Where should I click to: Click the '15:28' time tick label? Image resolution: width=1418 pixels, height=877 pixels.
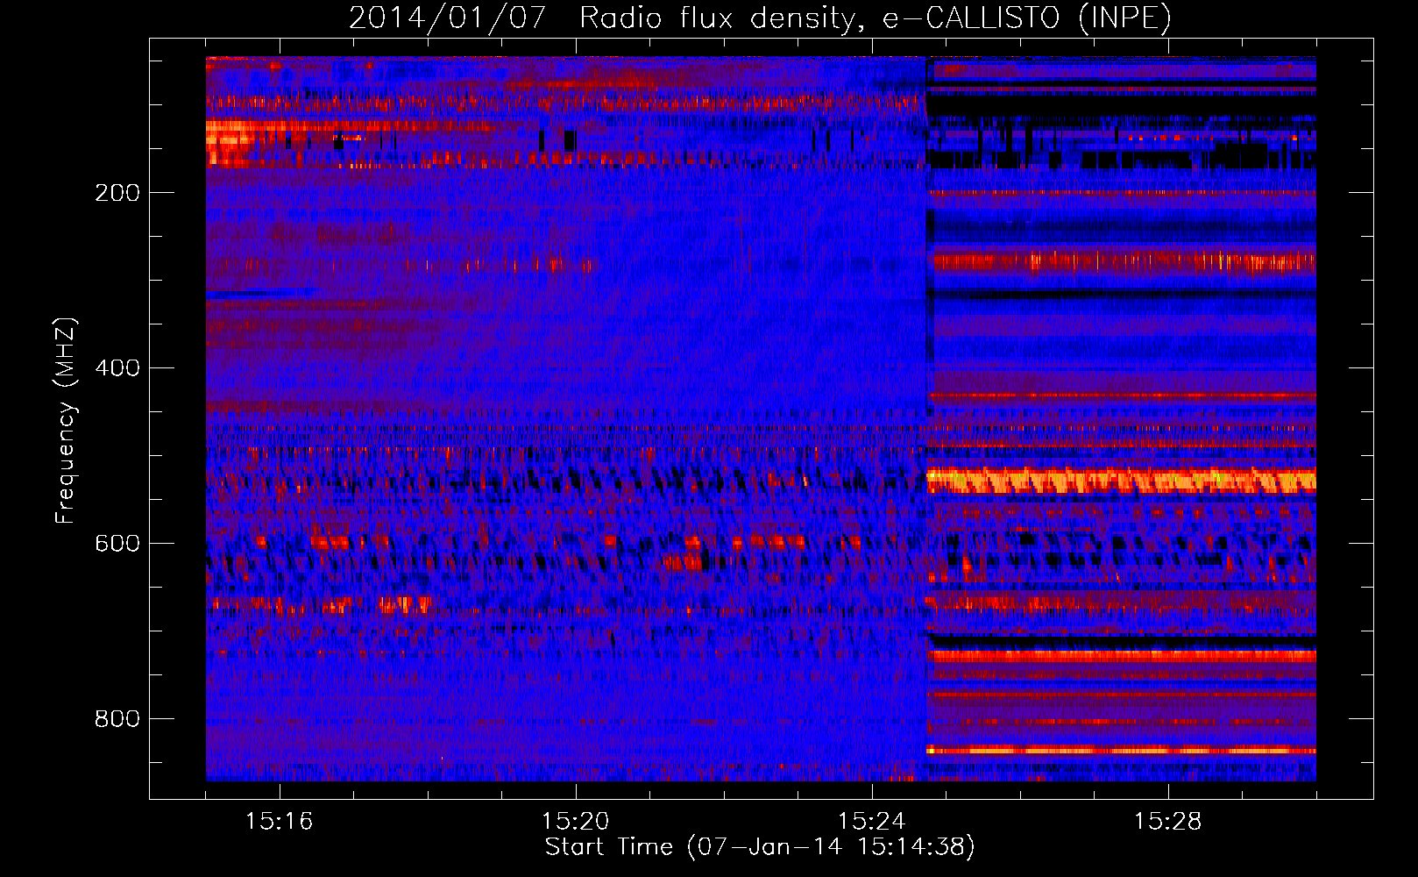pos(1168,821)
